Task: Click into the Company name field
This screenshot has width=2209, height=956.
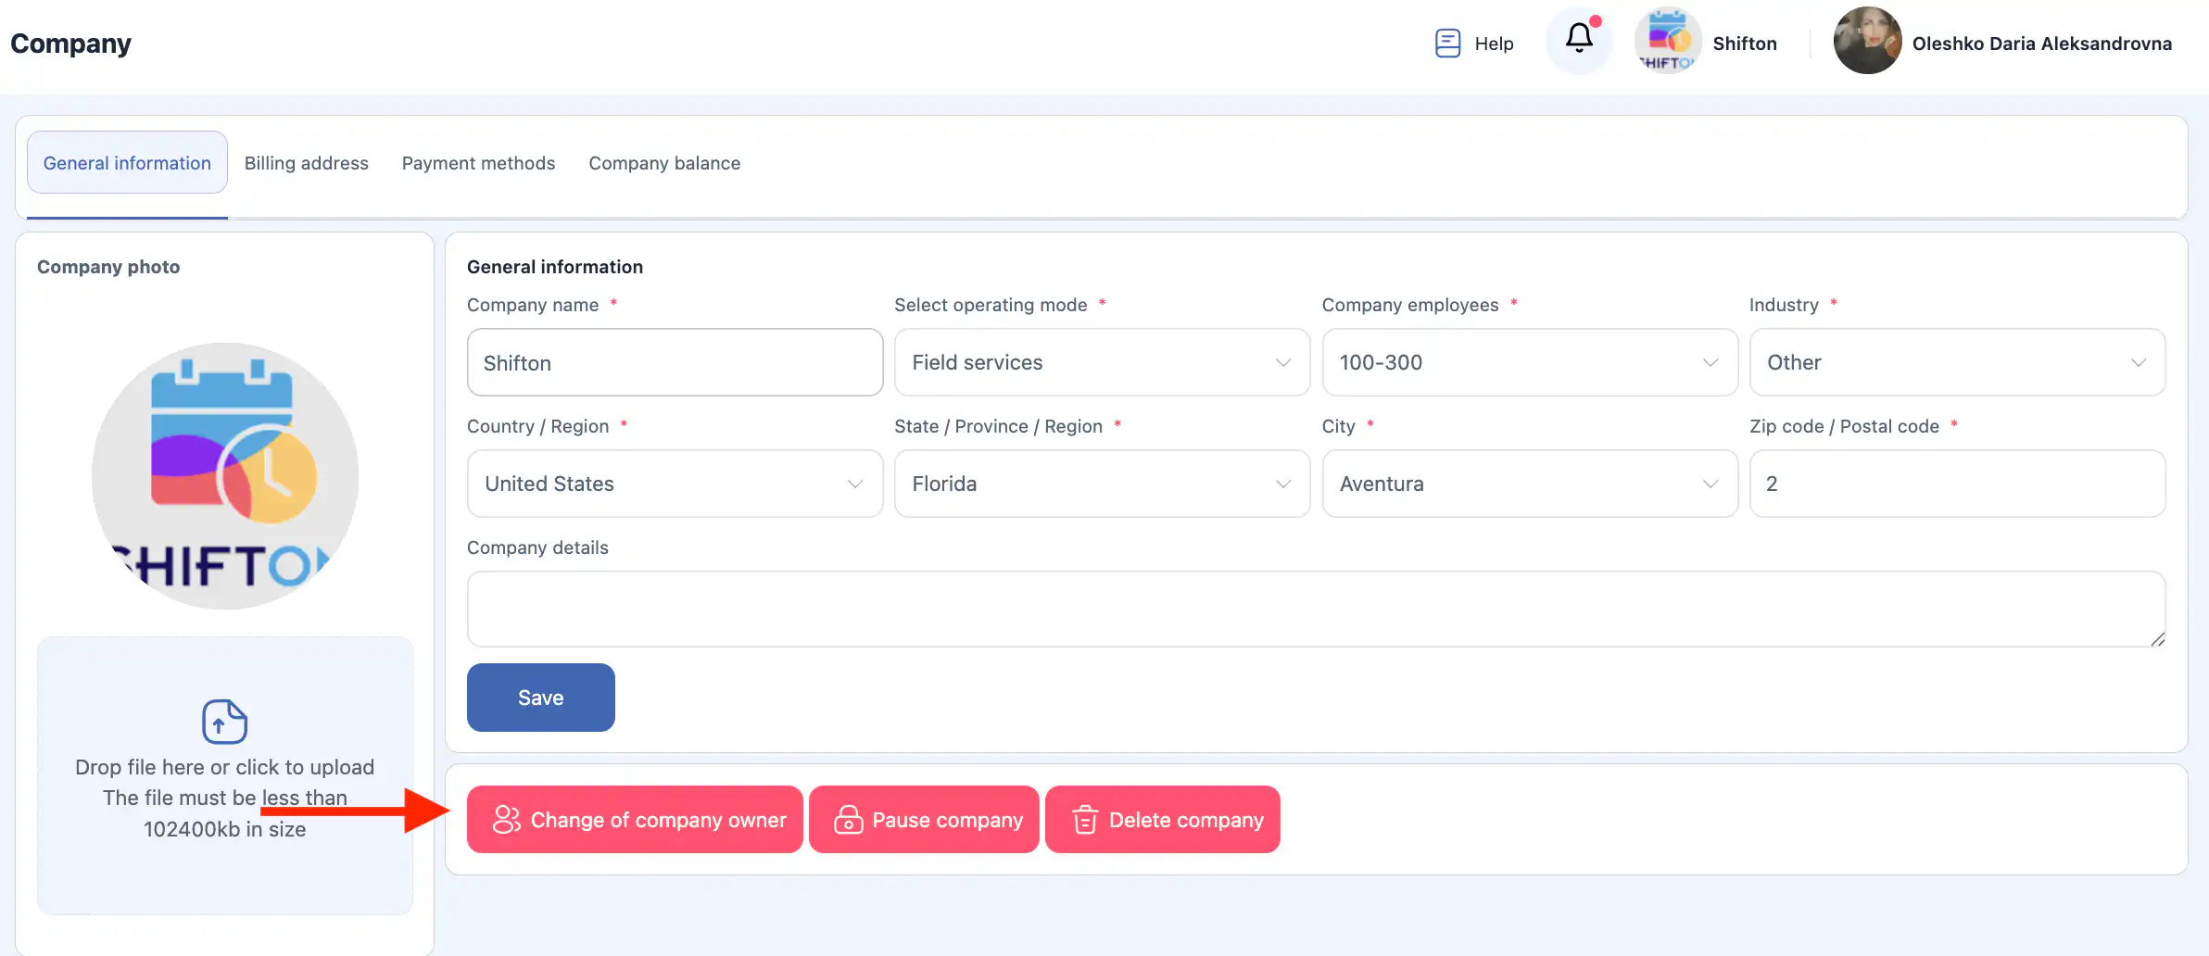Action: (675, 362)
